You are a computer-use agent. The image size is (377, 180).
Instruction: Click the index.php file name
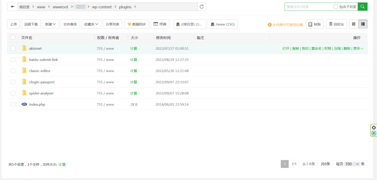click(x=37, y=104)
